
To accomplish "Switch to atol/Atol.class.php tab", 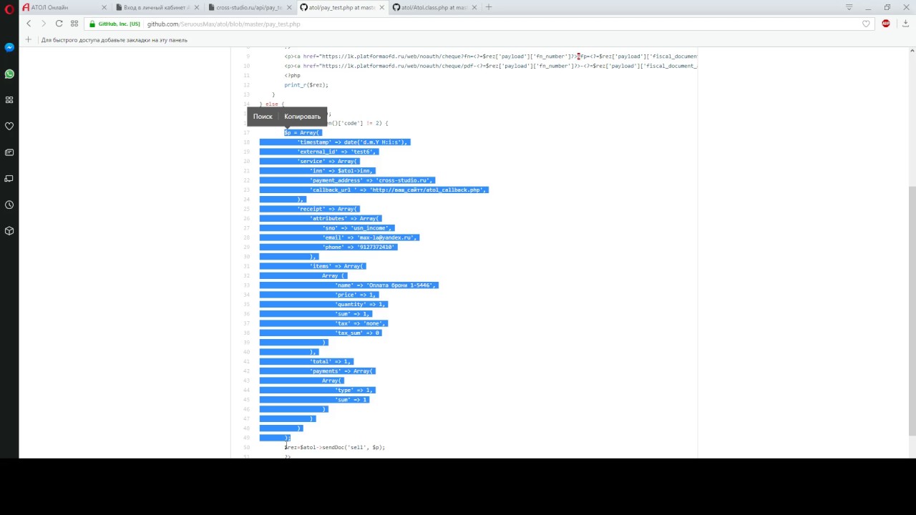I will click(434, 7).
